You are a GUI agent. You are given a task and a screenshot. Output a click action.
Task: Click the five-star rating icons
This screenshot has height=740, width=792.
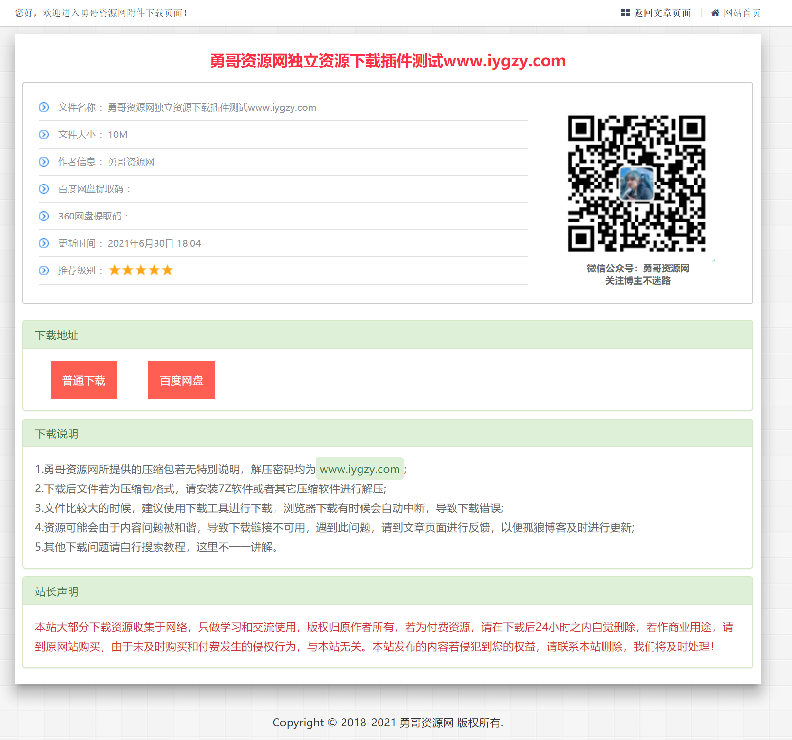click(141, 270)
